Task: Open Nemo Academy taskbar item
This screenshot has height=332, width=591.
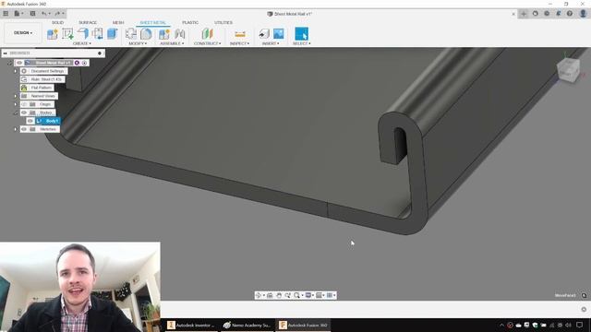Action: tap(247, 326)
